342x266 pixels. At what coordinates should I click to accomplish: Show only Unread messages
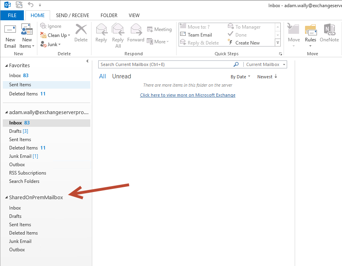point(121,76)
